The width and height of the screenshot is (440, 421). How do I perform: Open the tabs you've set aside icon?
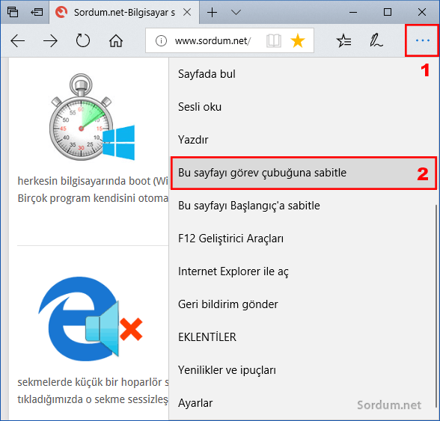[x=13, y=12]
